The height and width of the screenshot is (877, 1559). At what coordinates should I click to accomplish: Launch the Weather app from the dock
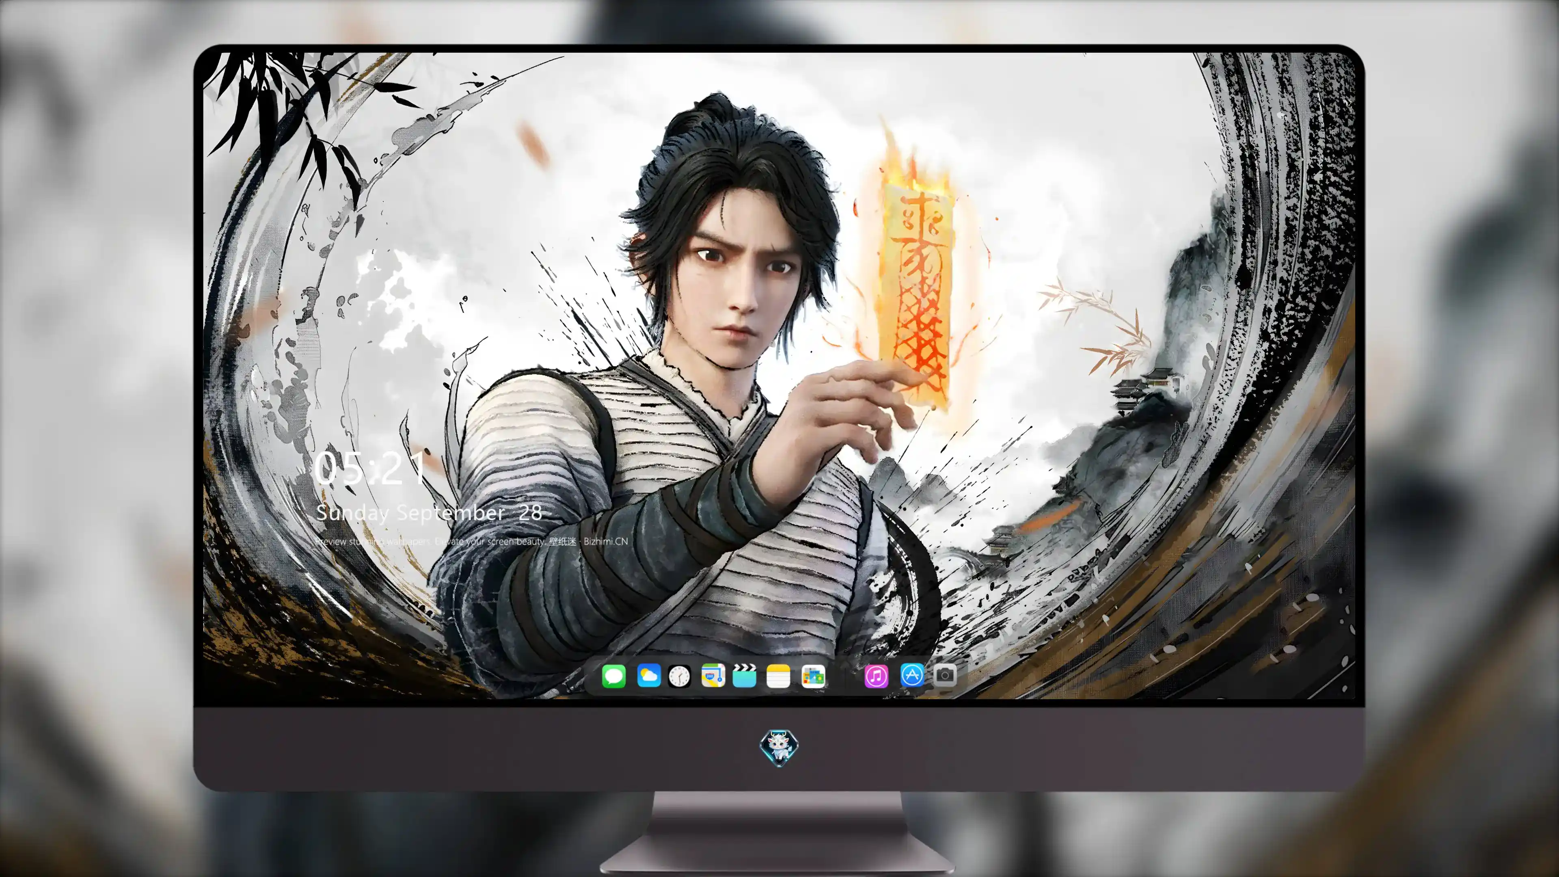coord(649,676)
